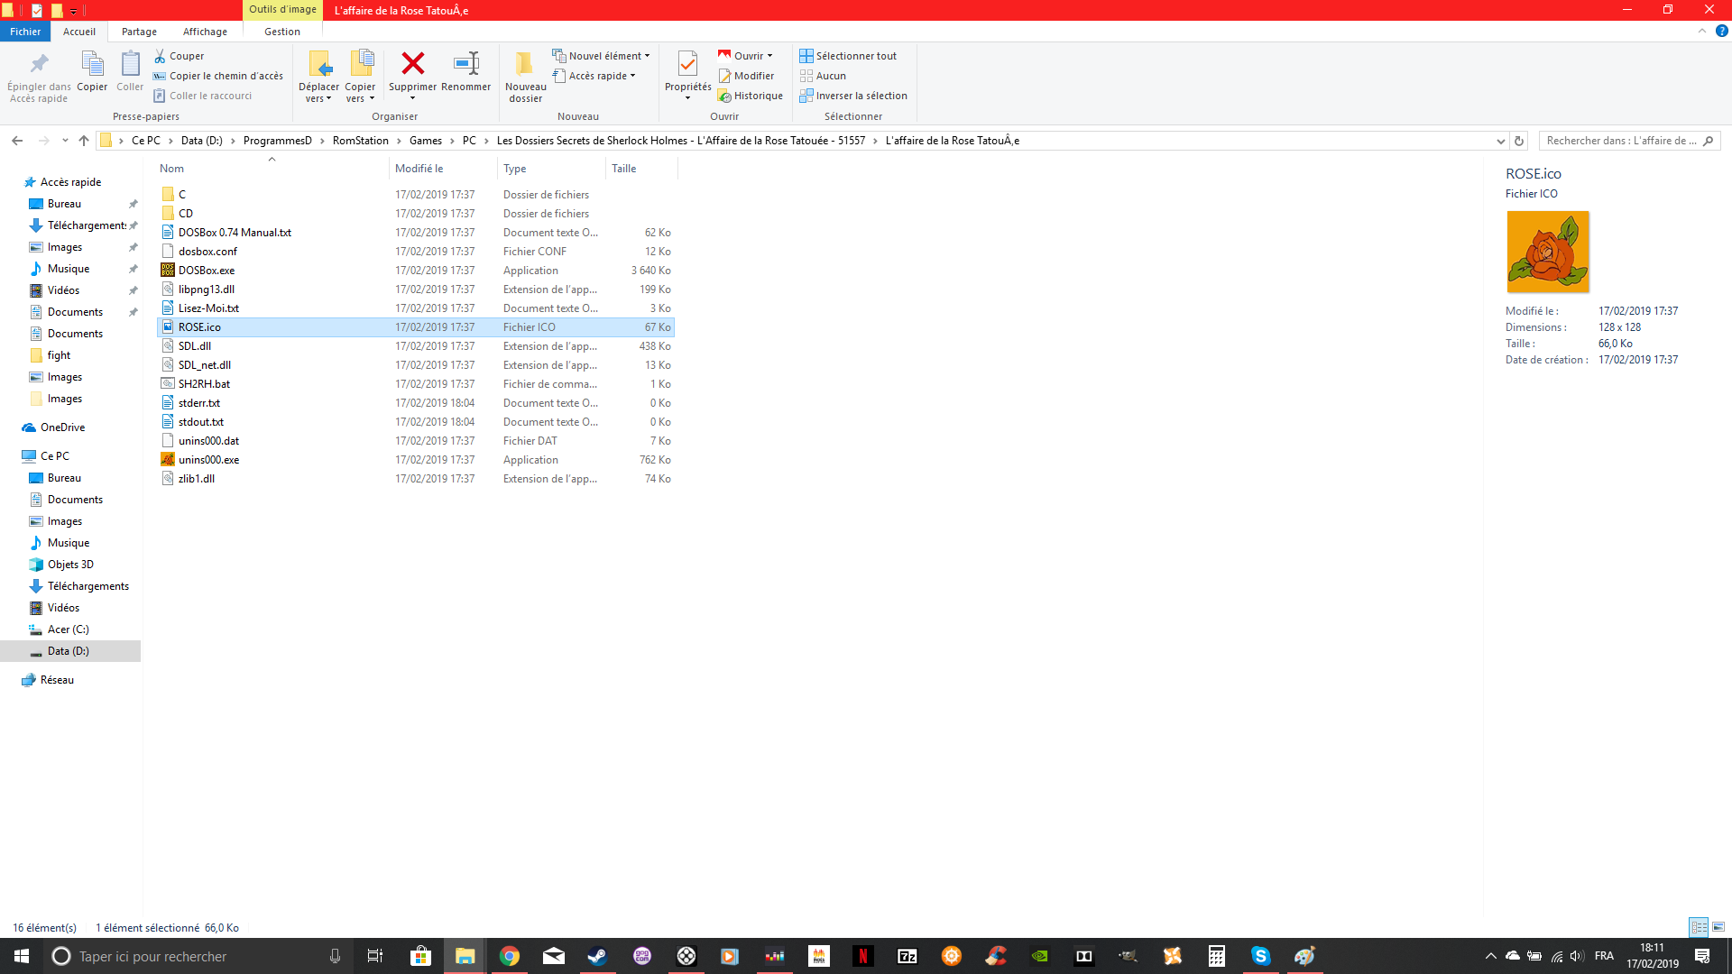The height and width of the screenshot is (974, 1732).
Task: Open the Explorer help question mark
Action: pyautogui.click(x=1721, y=31)
